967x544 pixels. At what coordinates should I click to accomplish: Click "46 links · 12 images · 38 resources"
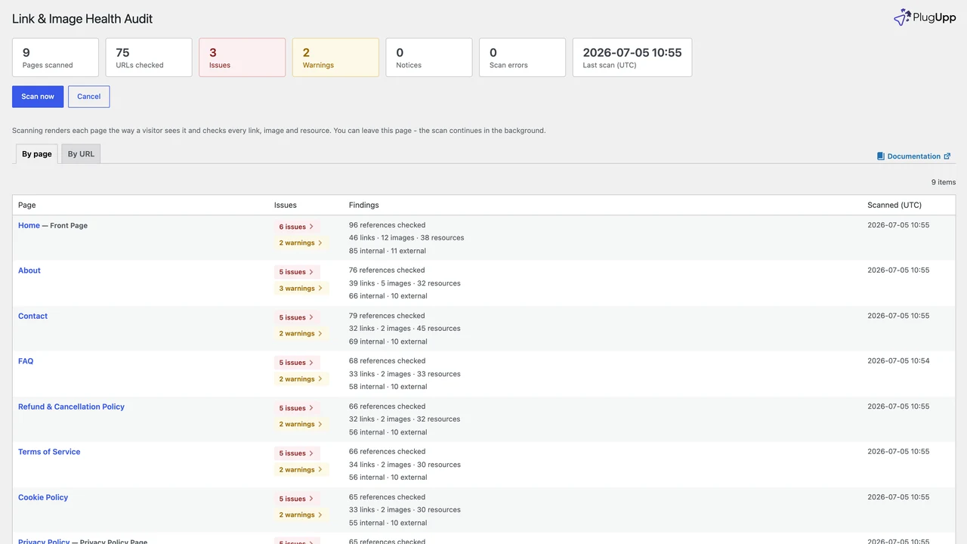406,238
